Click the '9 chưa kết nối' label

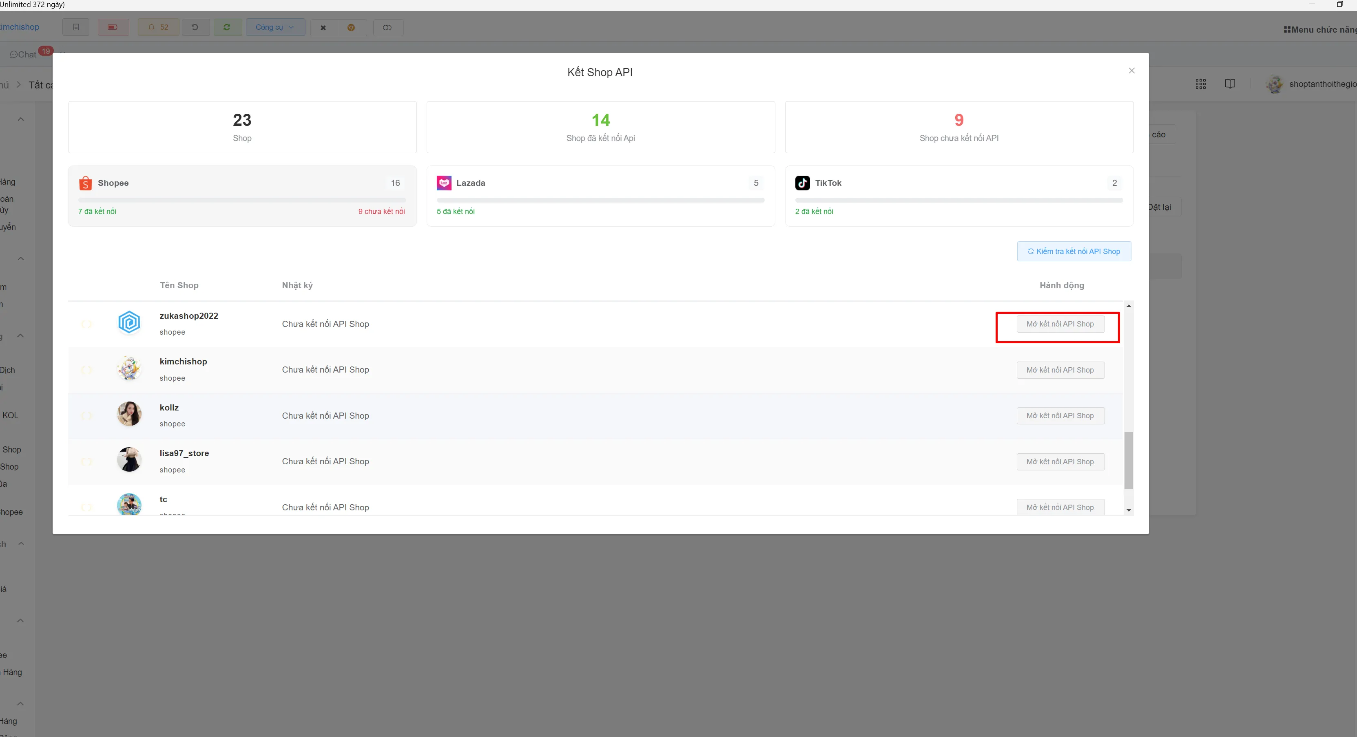[x=381, y=211]
